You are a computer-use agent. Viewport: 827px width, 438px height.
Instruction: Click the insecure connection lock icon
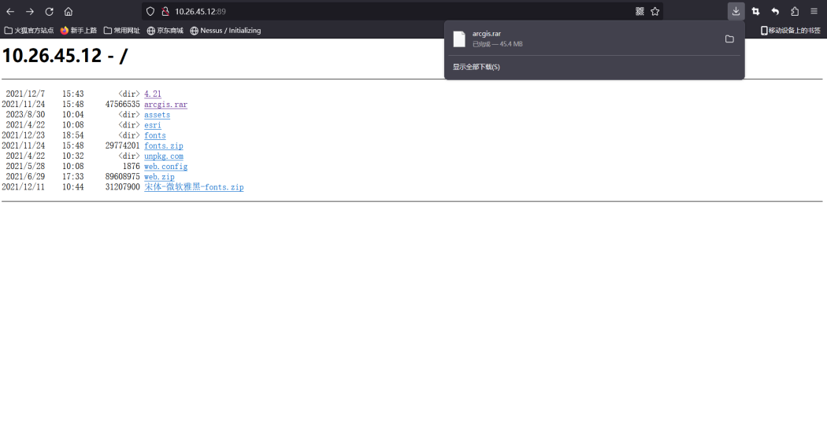click(x=165, y=11)
